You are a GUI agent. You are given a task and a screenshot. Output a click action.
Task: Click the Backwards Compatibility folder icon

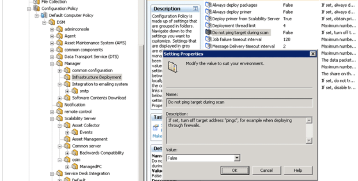click(x=75, y=153)
